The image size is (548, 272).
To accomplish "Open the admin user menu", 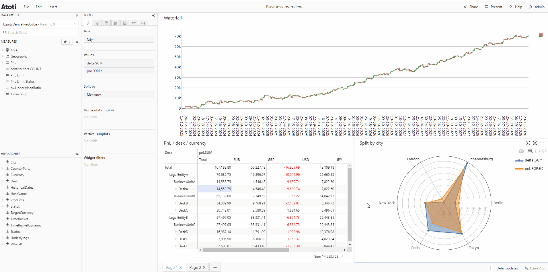I will coord(537,7).
